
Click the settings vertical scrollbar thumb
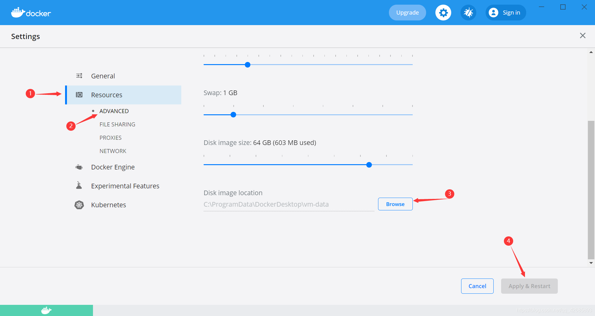591,190
